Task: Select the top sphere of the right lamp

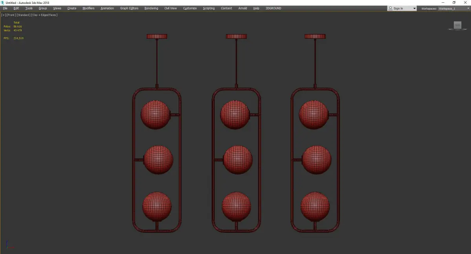Action: tap(314, 115)
